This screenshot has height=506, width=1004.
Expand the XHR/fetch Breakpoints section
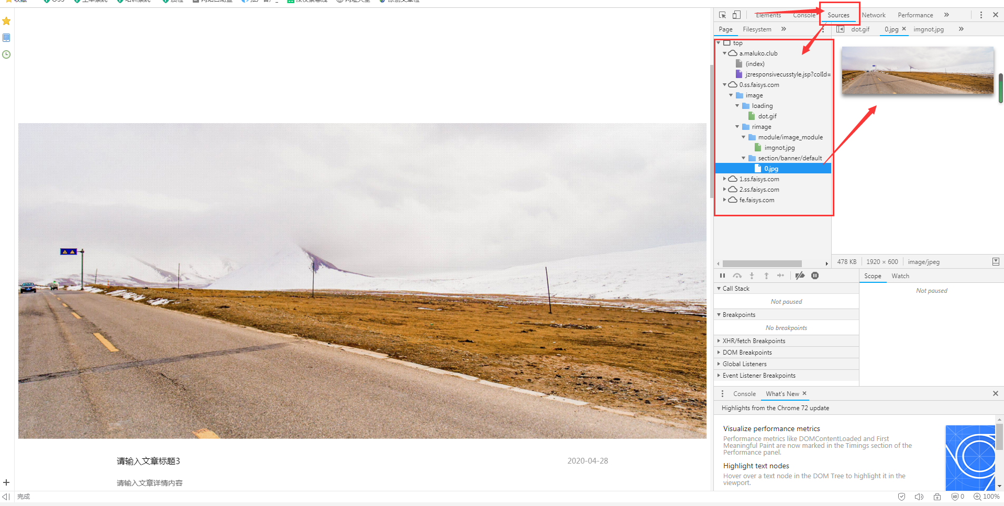click(754, 341)
